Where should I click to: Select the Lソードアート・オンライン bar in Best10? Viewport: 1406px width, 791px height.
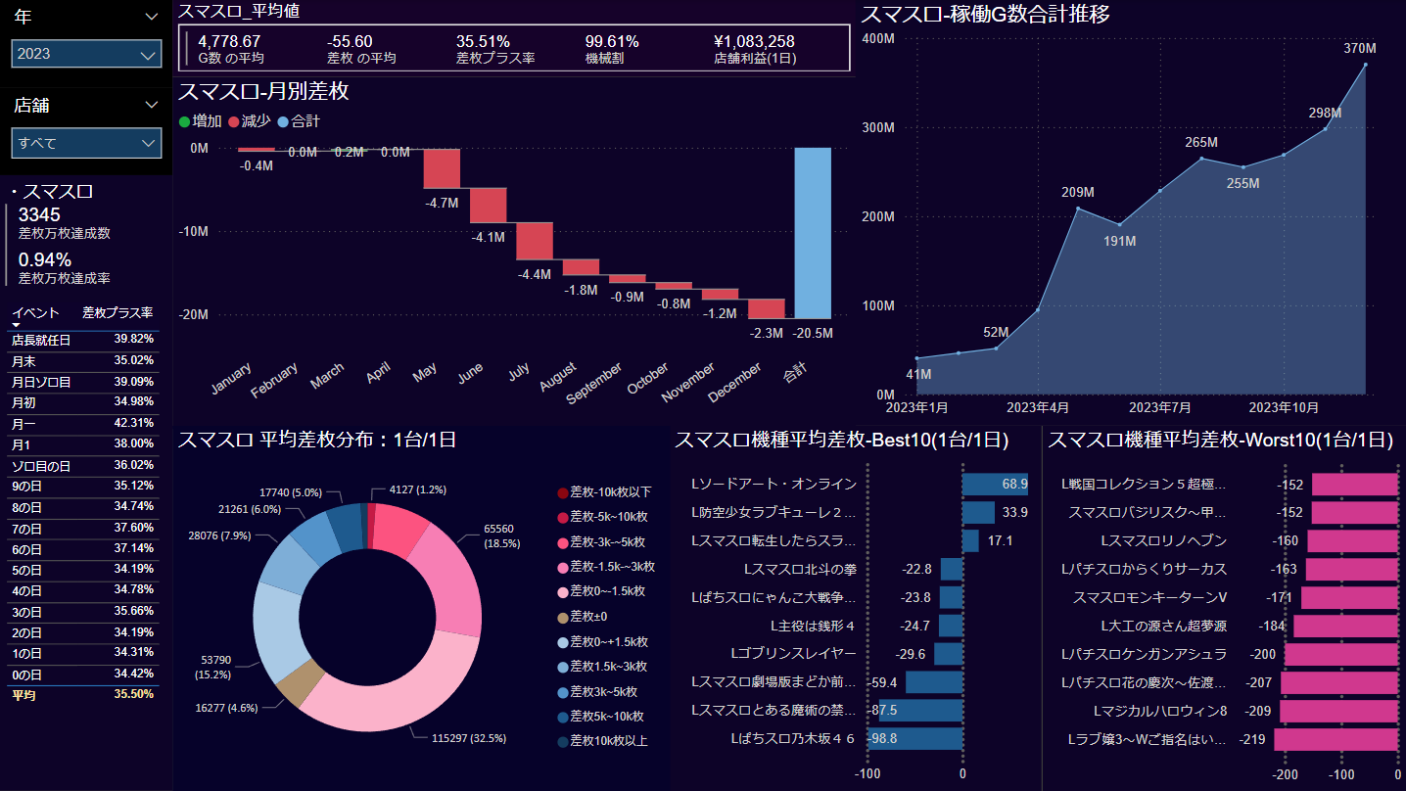click(995, 485)
